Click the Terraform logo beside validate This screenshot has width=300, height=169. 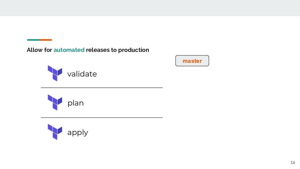coord(55,73)
